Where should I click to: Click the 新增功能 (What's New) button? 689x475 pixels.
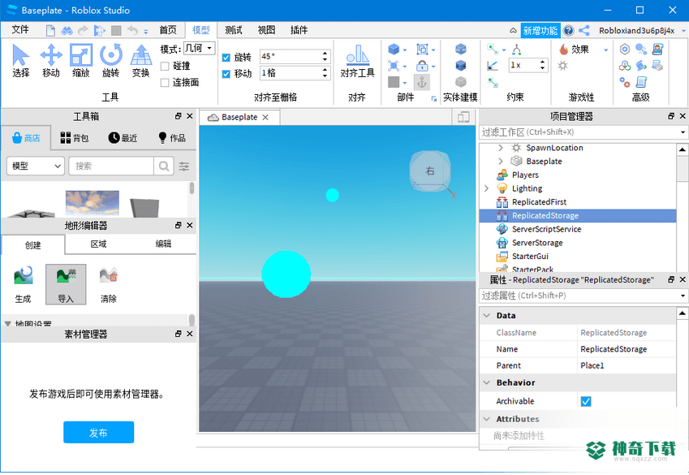click(x=540, y=30)
